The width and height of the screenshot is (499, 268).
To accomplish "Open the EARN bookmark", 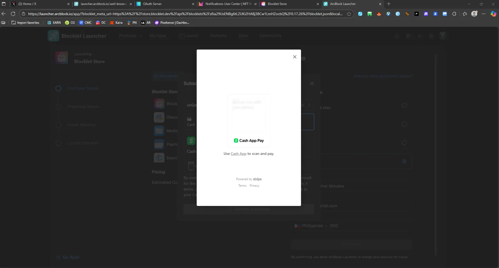I will pyautogui.click(x=54, y=23).
